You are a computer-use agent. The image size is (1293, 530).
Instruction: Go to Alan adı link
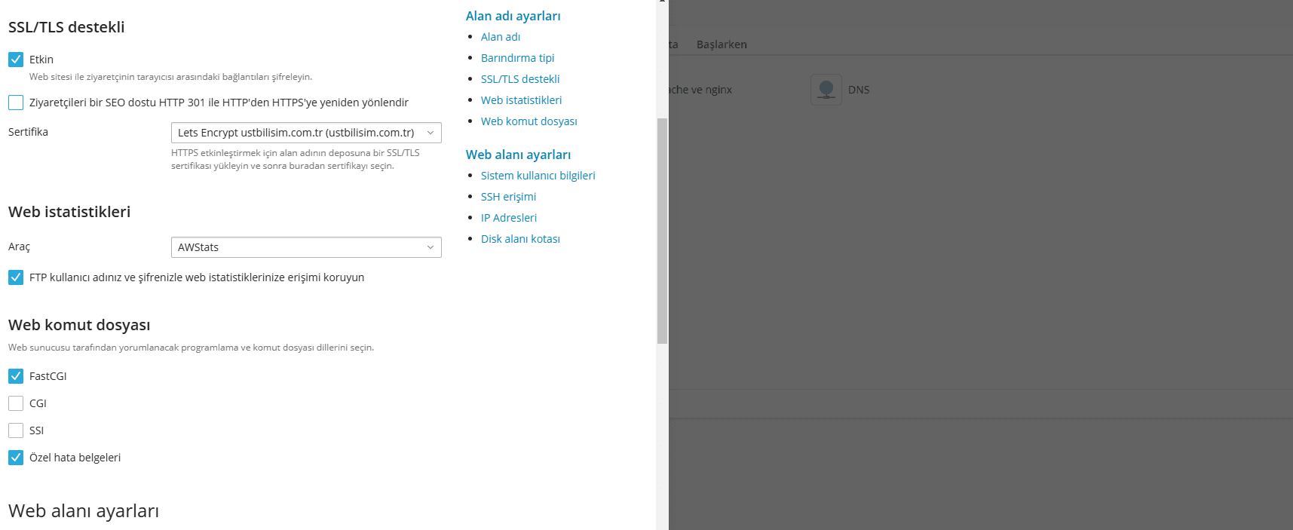pos(501,37)
